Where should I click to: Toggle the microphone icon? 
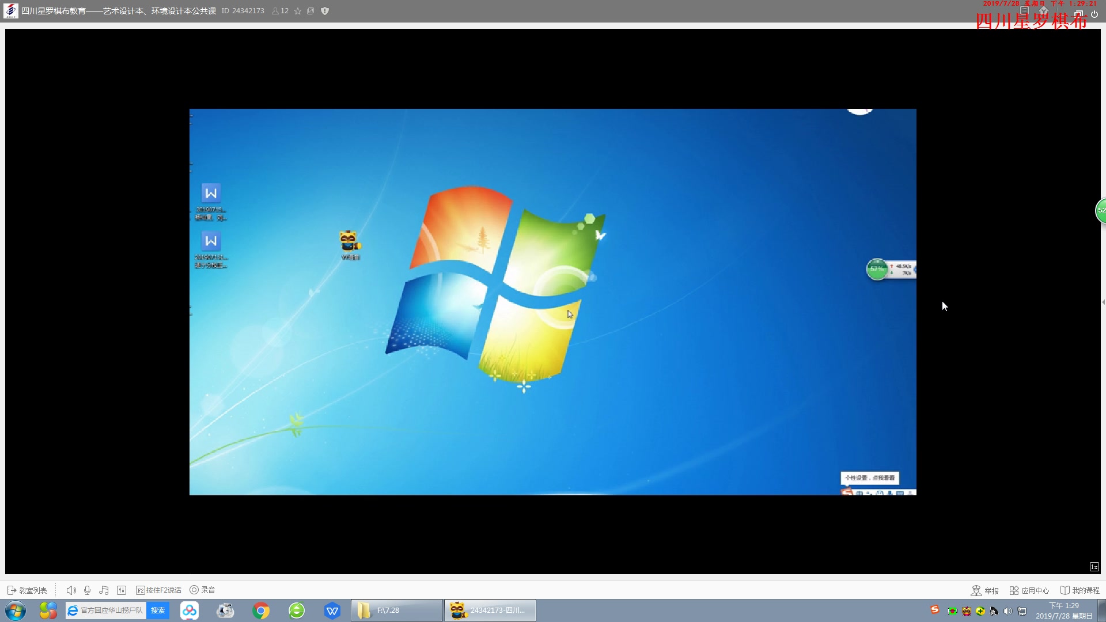click(x=87, y=590)
